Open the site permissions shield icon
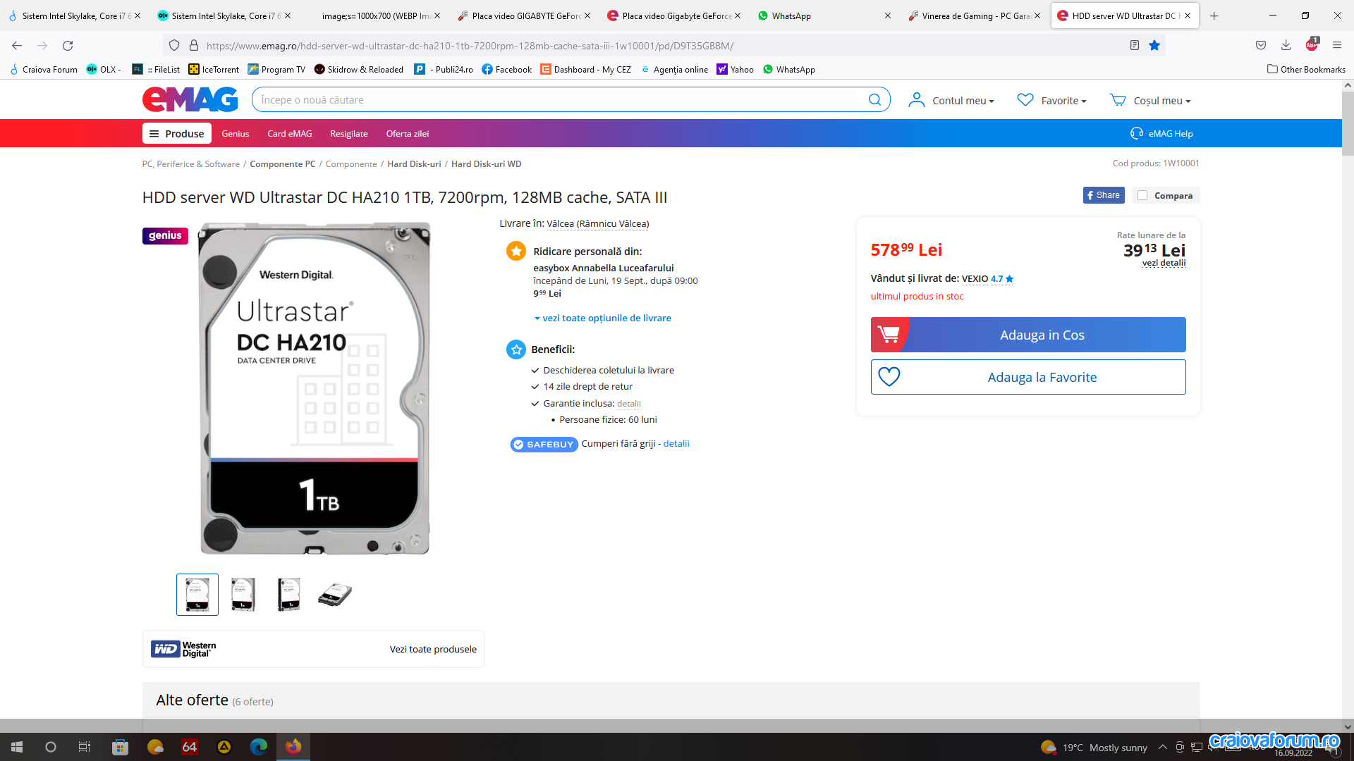 (x=174, y=46)
